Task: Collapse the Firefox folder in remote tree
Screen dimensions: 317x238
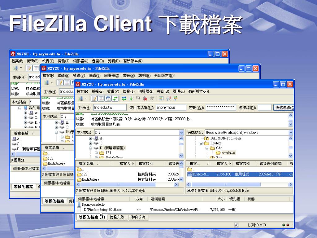Action: click(x=201, y=143)
